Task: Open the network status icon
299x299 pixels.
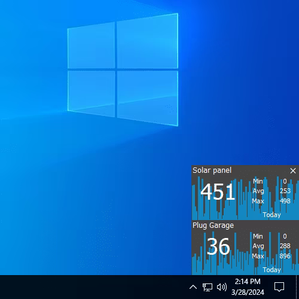Action: tap(208, 287)
